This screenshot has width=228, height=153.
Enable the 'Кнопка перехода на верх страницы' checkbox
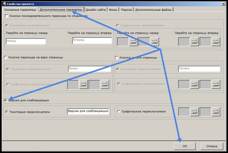(6, 57)
